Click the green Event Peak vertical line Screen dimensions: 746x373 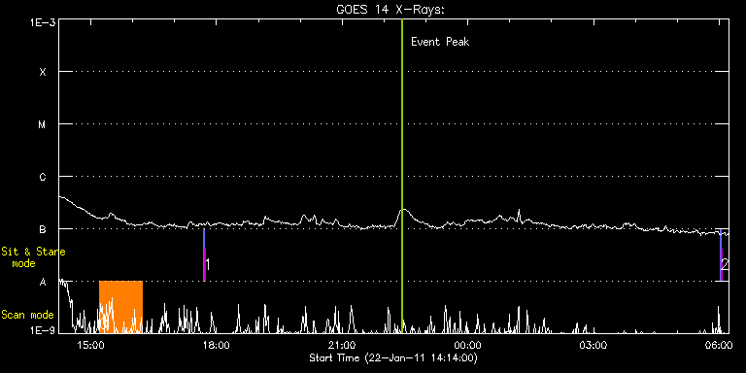click(x=402, y=176)
